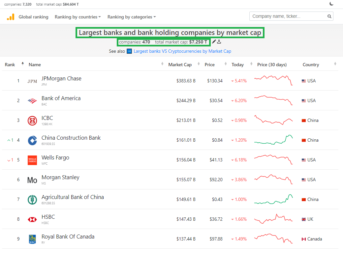343x253 pixels.
Task: Click the Wells Fargo logo
Action: point(32,160)
